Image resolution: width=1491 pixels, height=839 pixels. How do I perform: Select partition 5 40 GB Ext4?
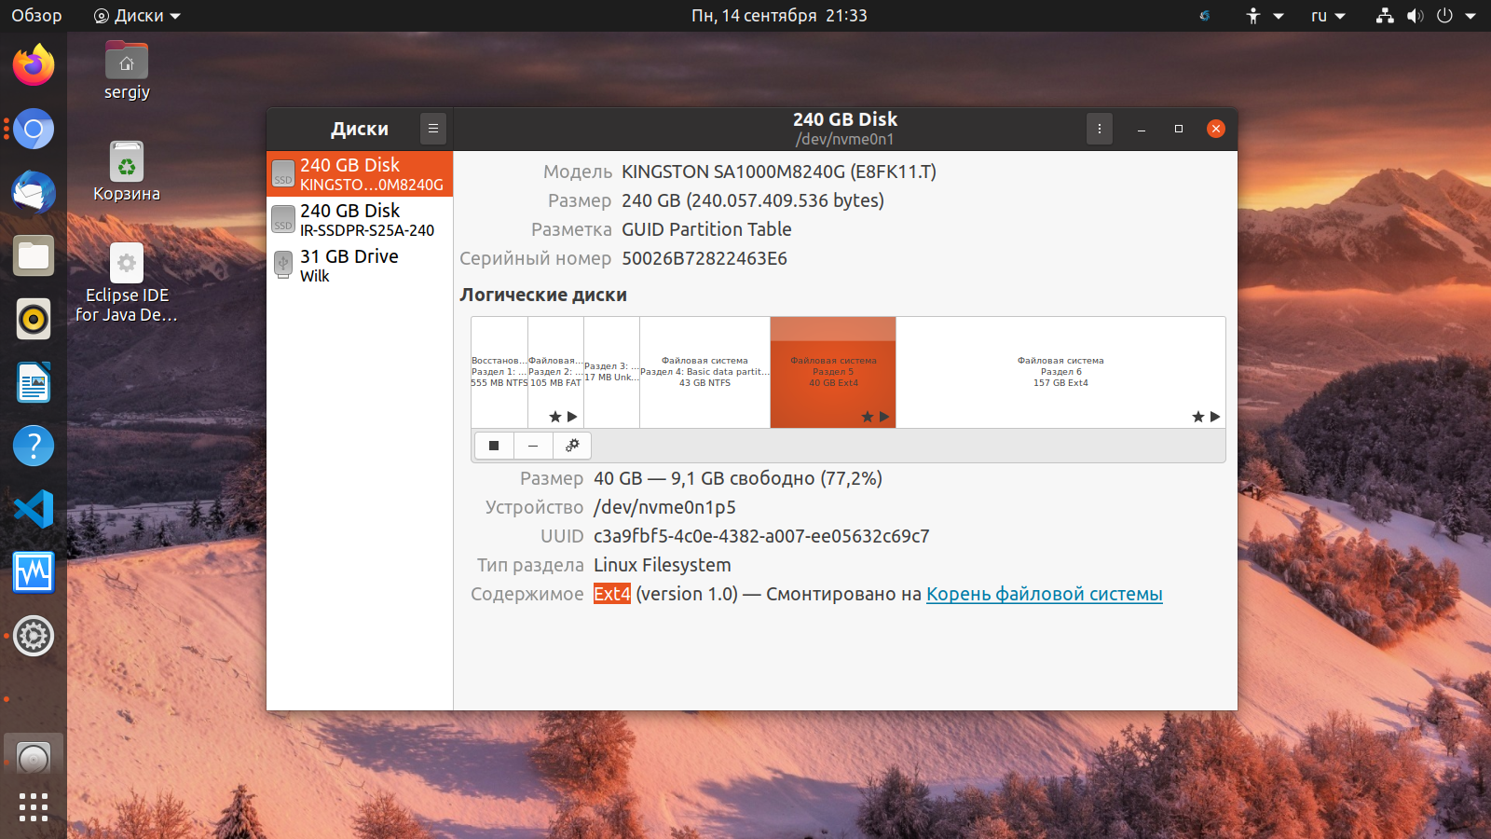tap(833, 372)
